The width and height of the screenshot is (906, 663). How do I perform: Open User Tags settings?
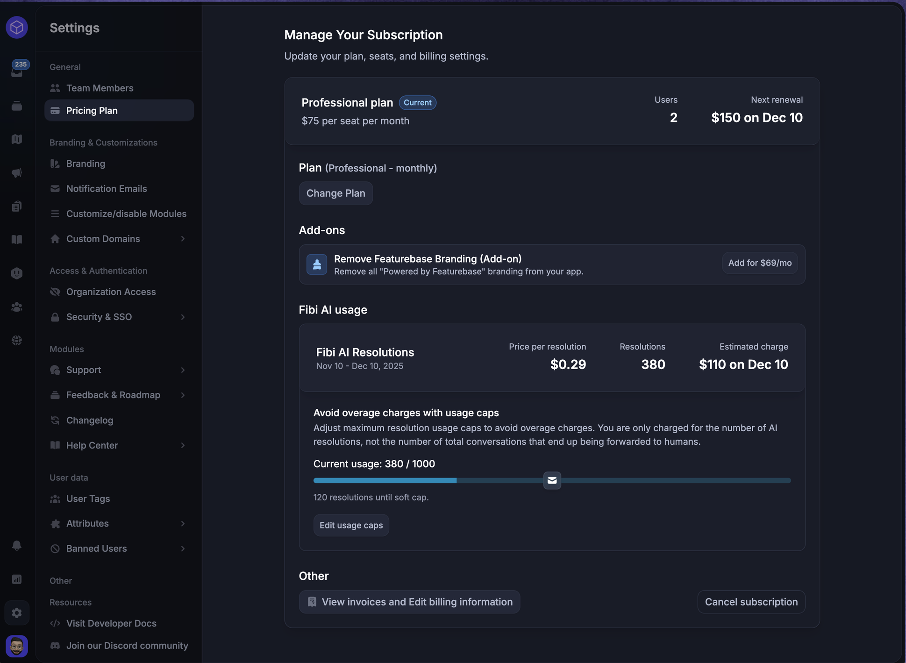coord(119,499)
